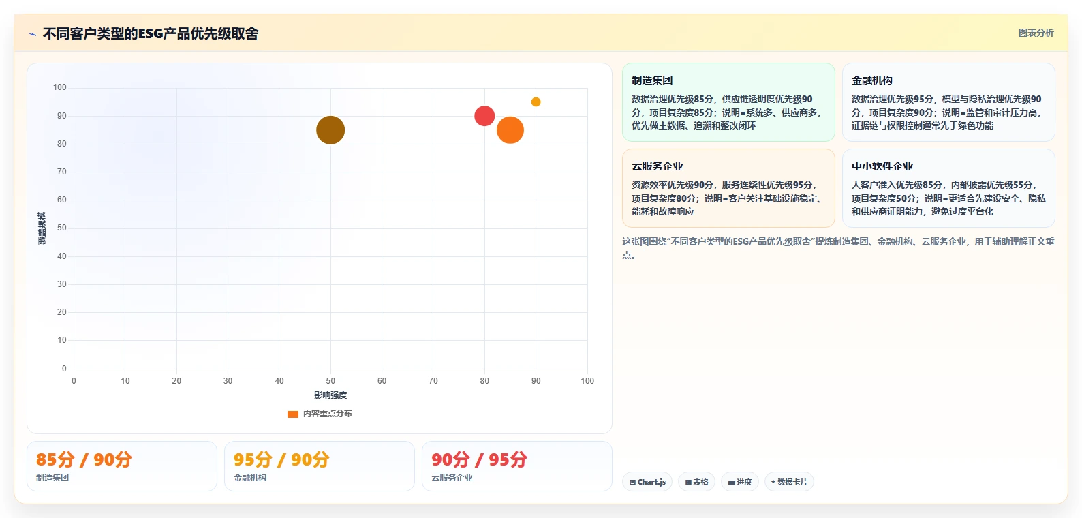Open the 金融机构 info card
1082x518 pixels.
948,102
